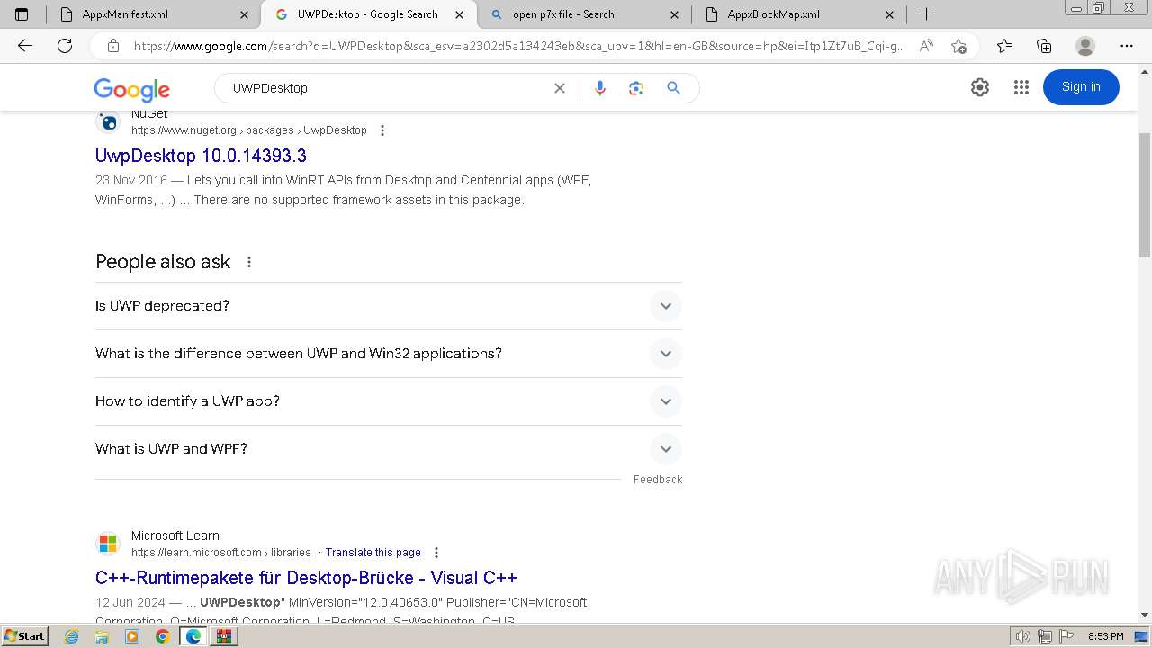The image size is (1152, 648).
Task: Refresh the current page
Action: (x=65, y=46)
